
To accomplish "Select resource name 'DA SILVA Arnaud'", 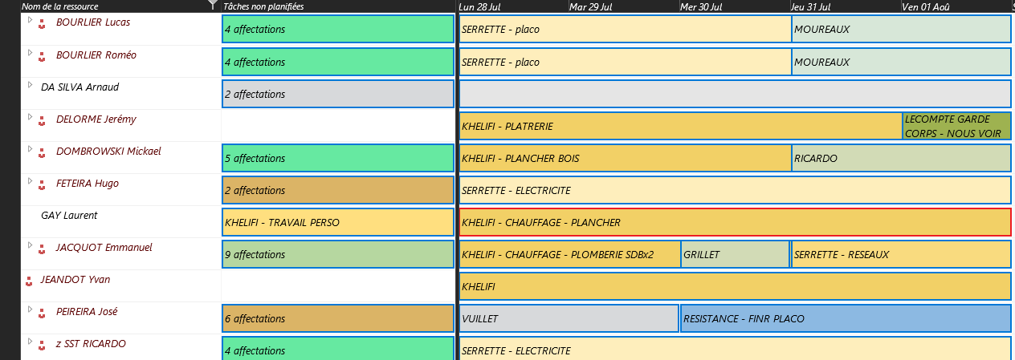I will [79, 87].
